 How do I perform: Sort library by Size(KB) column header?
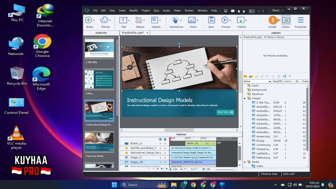278,81
